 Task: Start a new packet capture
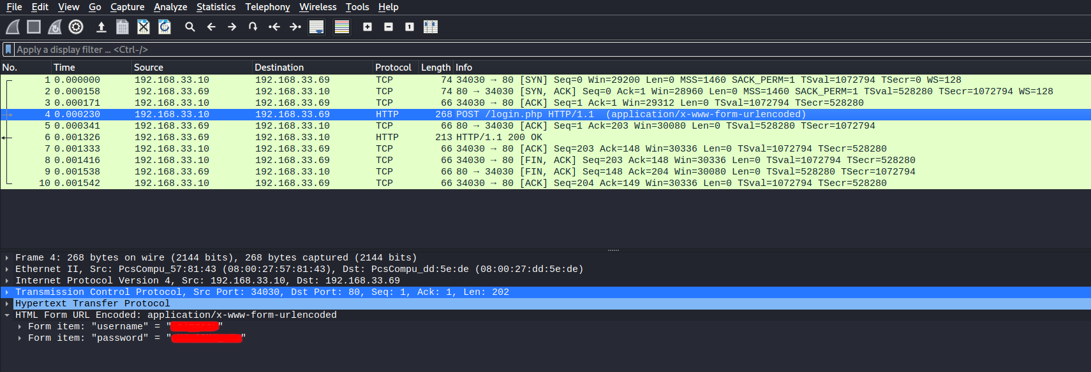(13, 27)
